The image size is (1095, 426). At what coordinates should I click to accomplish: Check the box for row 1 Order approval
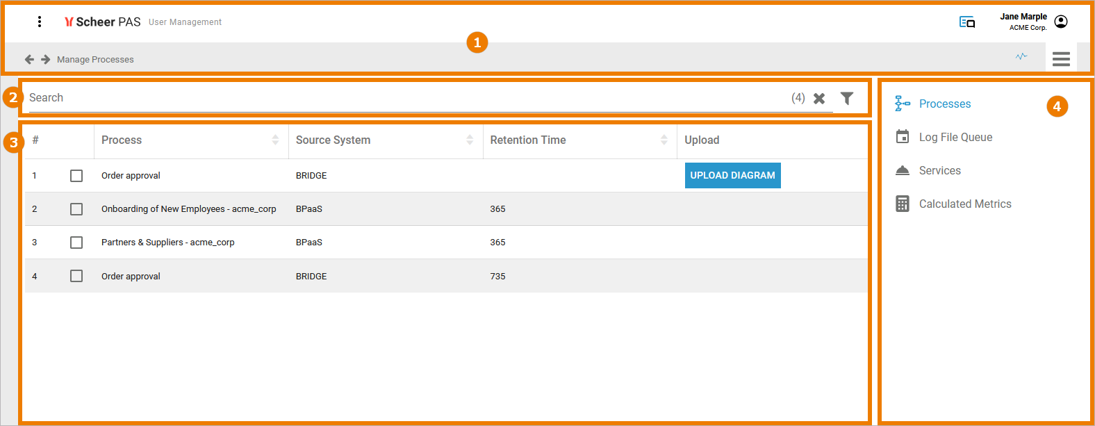click(76, 176)
